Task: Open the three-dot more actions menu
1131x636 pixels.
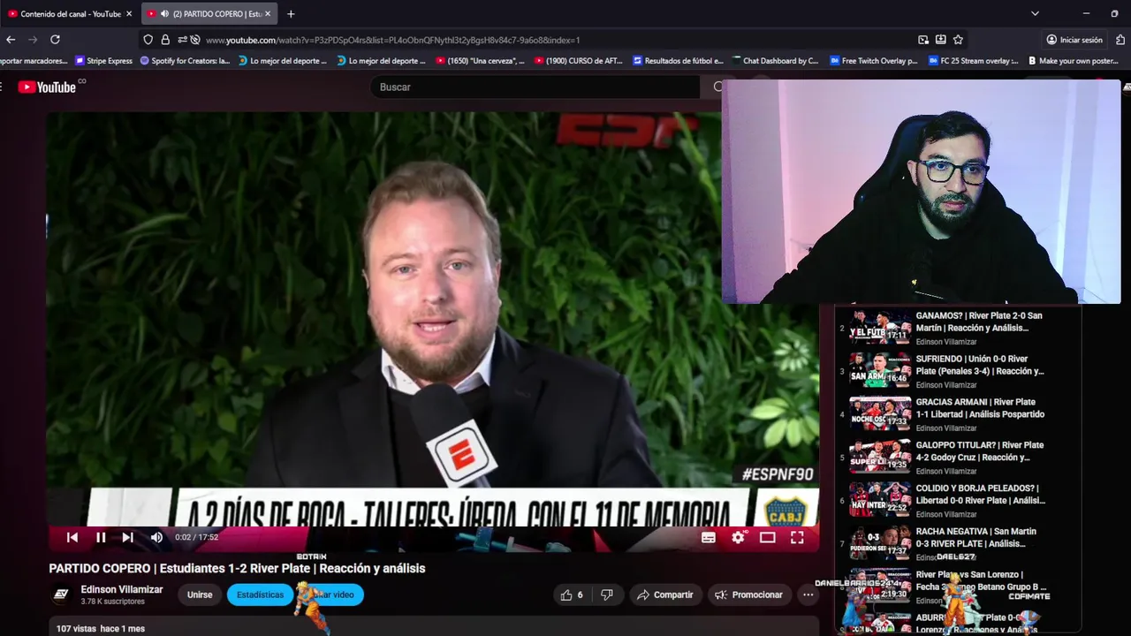Action: 808,594
